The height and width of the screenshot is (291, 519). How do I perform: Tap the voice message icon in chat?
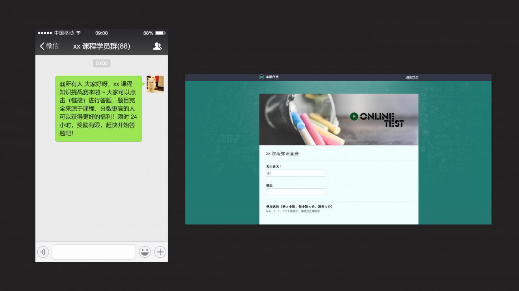[43, 252]
